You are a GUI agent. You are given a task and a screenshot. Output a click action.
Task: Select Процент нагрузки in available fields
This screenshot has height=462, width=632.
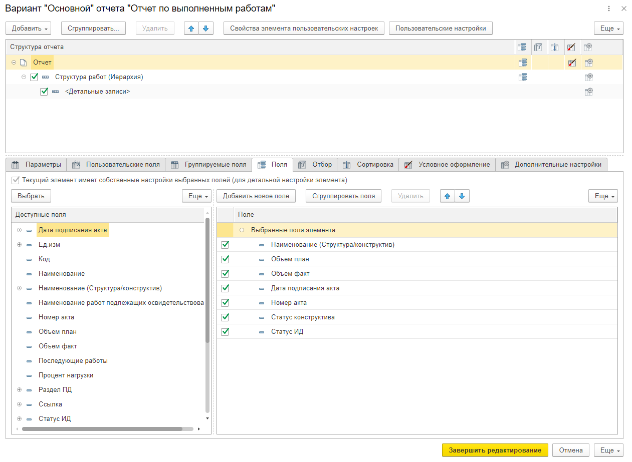[66, 375]
